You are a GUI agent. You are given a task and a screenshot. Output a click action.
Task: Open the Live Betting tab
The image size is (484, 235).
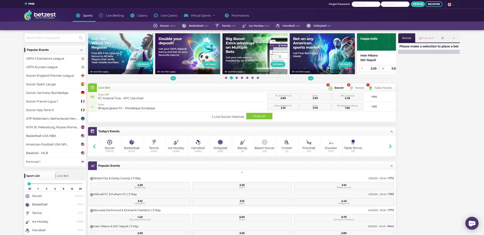(x=111, y=16)
